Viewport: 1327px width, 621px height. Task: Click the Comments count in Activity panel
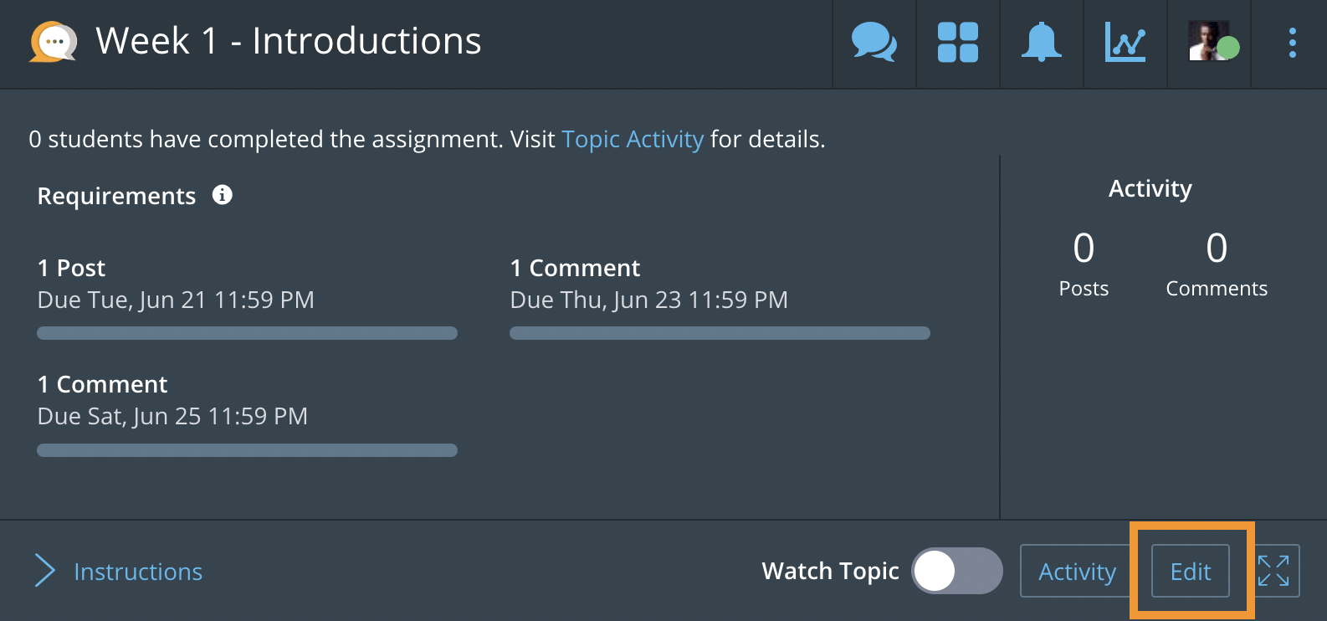(x=1217, y=248)
